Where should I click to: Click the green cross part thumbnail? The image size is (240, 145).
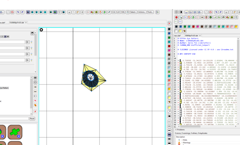tap(15, 132)
